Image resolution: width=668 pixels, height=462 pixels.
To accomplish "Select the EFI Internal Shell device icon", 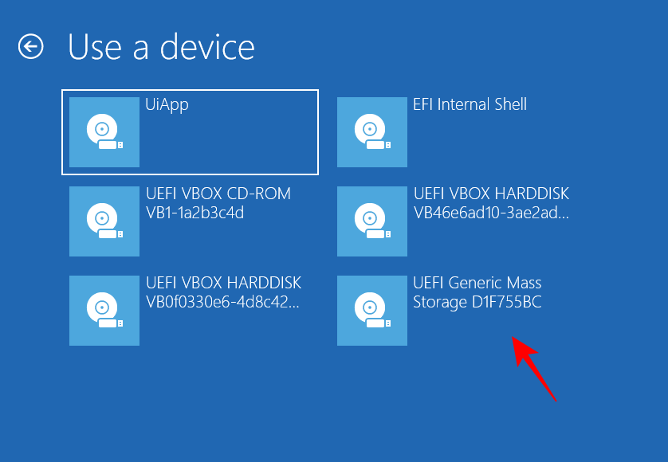I will click(x=372, y=132).
